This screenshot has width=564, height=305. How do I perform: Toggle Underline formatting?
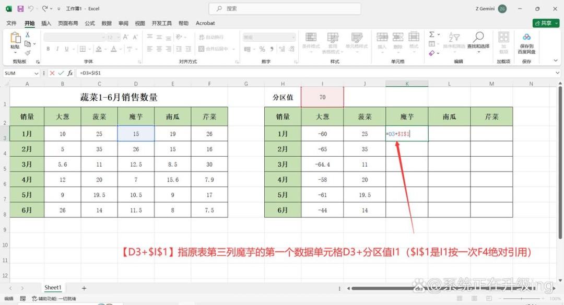pyautogui.click(x=66, y=49)
